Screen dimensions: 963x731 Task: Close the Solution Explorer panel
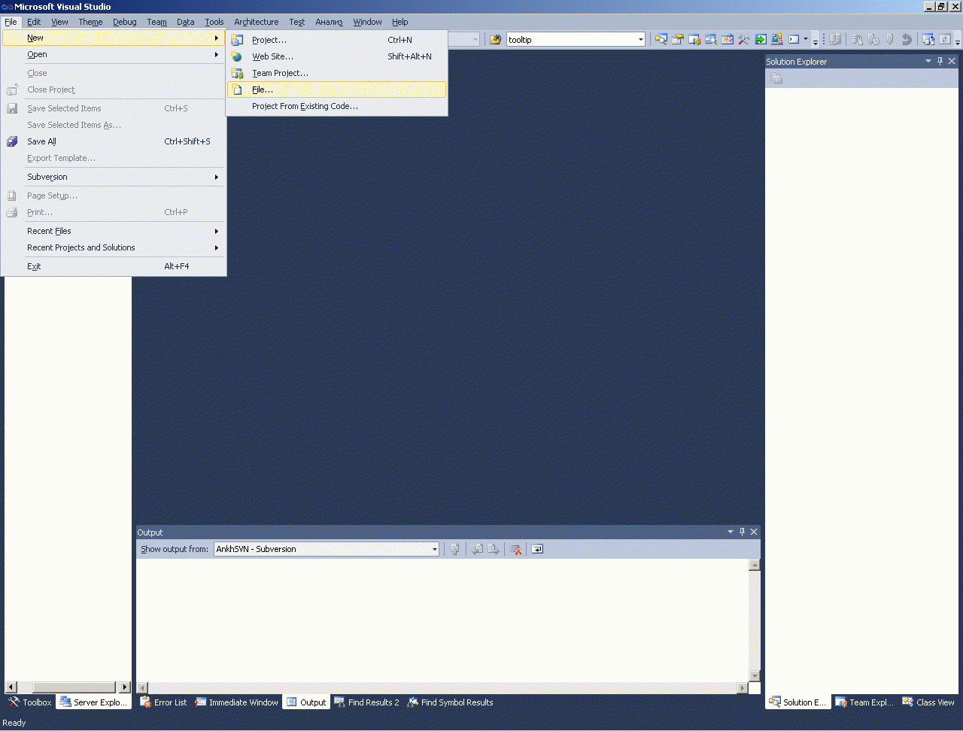tap(952, 61)
